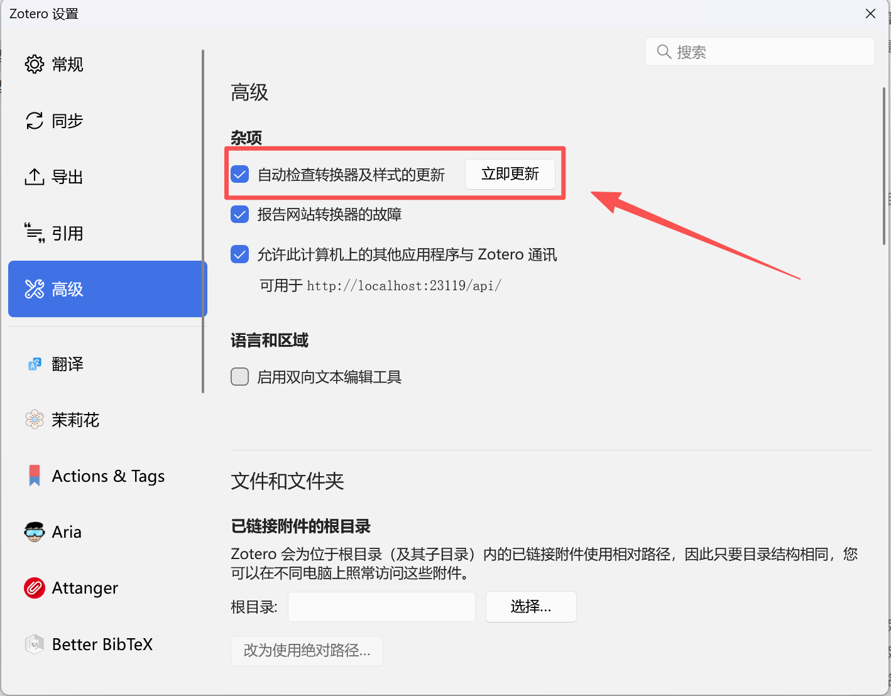
Task: Click the 导出 export icon
Action: click(35, 177)
